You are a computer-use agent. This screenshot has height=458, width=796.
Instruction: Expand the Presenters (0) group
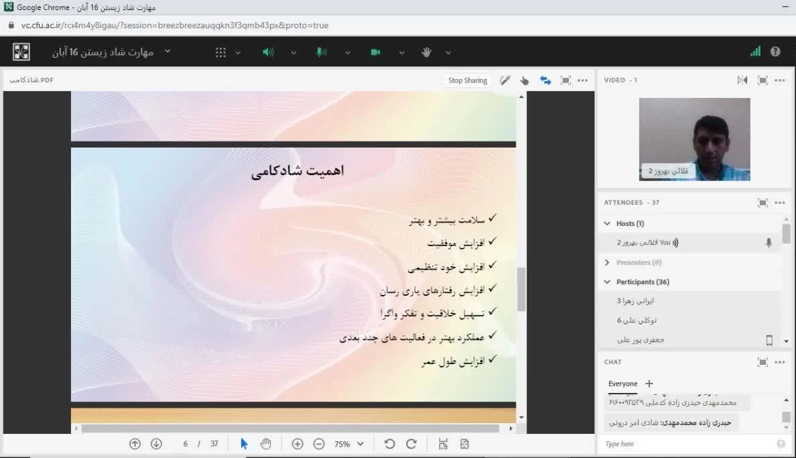tap(607, 262)
